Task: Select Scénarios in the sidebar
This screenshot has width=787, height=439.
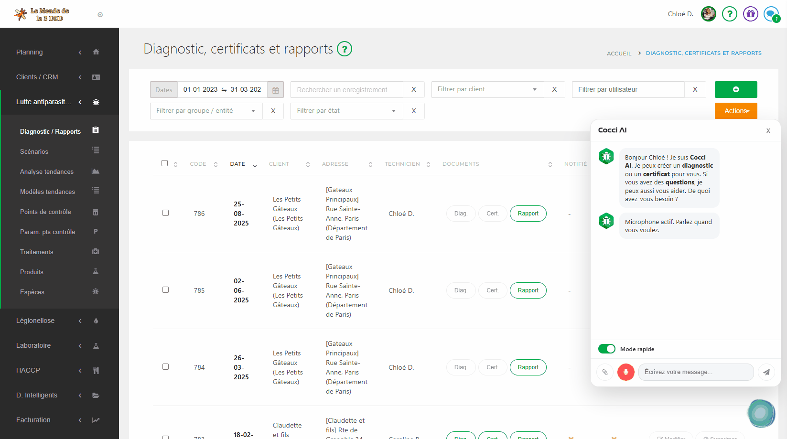Action: click(34, 151)
